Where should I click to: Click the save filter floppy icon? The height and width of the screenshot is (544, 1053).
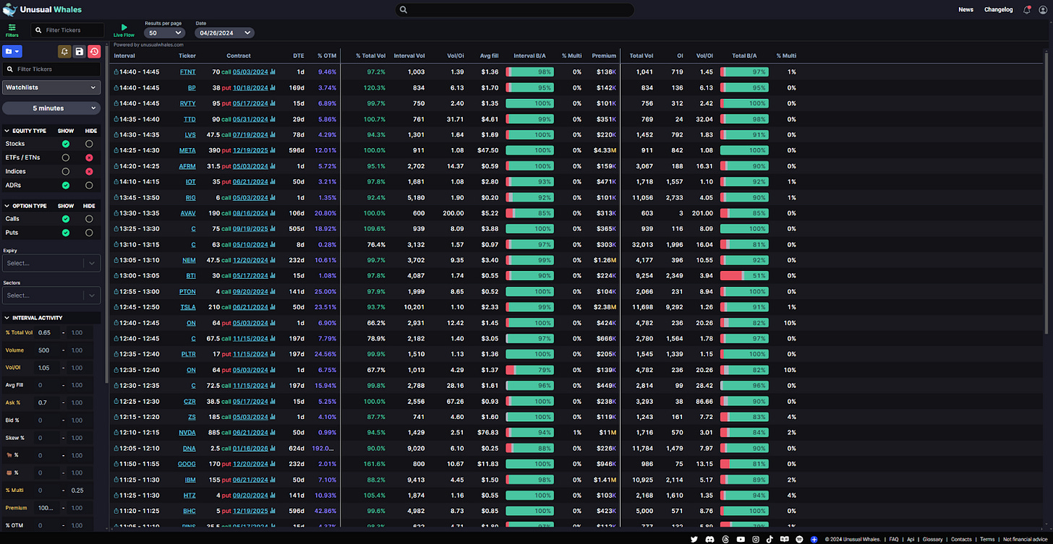(80, 51)
